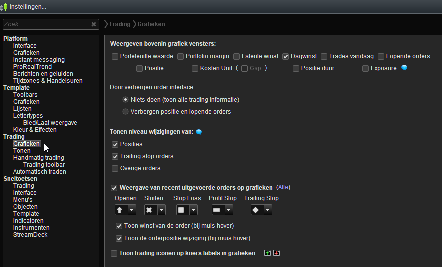Image resolution: width=442 pixels, height=267 pixels.
Task: Clear the search field with the X icon
Action: pyautogui.click(x=94, y=24)
